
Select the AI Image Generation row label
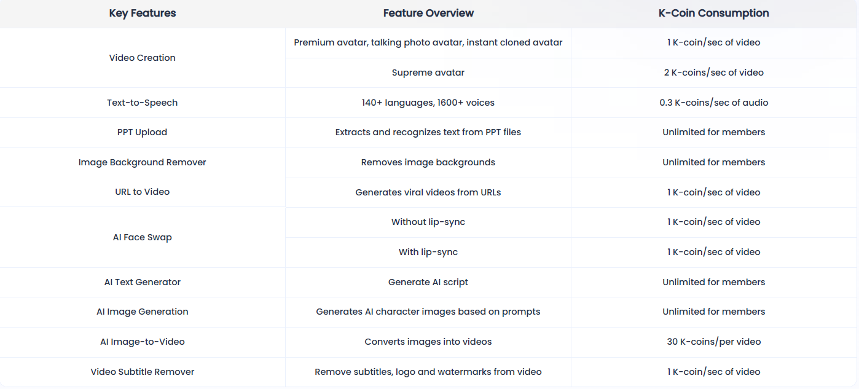point(143,312)
